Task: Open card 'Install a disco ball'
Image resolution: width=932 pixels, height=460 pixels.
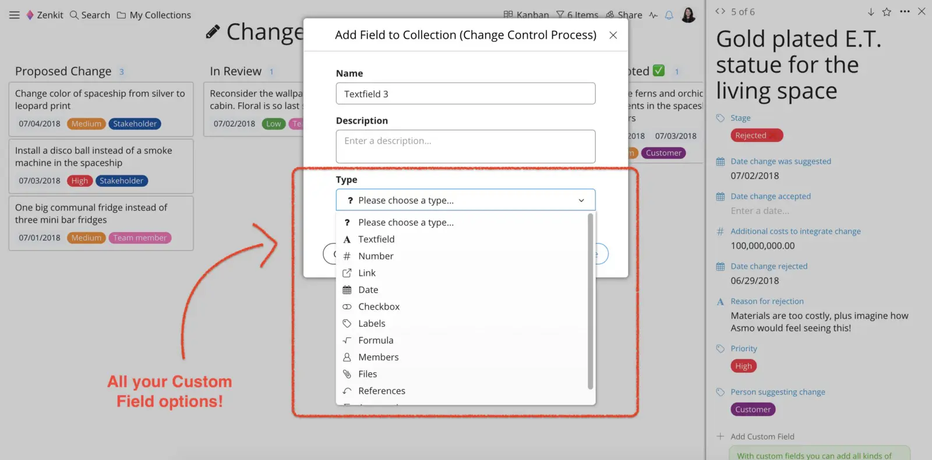Action: point(101,166)
